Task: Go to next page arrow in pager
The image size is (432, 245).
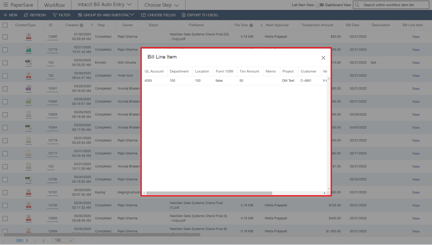Action: (35, 240)
